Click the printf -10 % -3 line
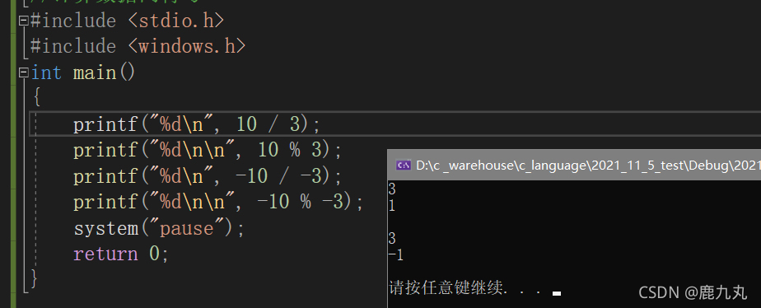The width and height of the screenshot is (761, 308). (218, 202)
